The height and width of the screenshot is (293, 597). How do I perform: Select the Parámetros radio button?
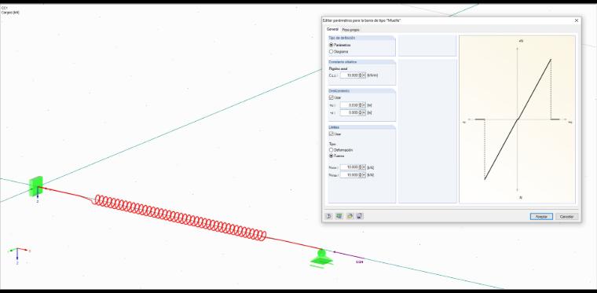331,45
